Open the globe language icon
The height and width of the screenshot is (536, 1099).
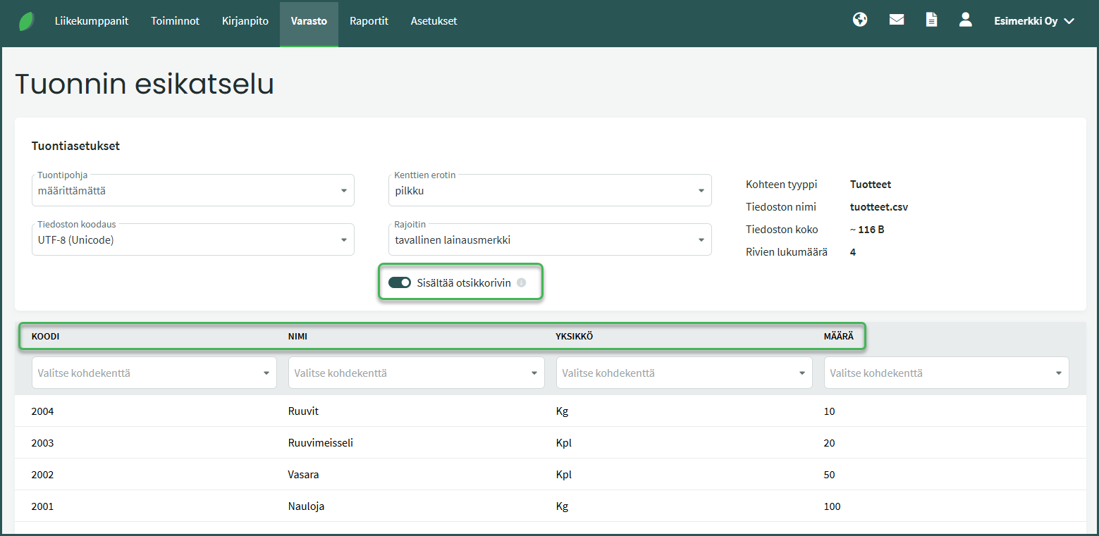[859, 20]
